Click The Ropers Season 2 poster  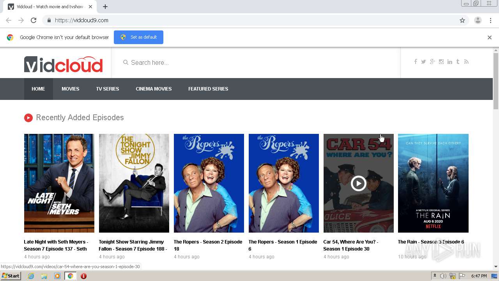209,183
